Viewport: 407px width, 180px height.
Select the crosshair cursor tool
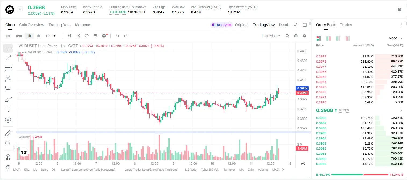pos(8,48)
